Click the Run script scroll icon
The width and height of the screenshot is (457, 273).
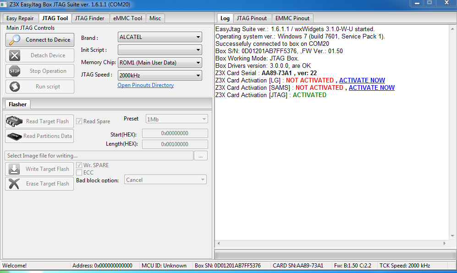coord(15,87)
